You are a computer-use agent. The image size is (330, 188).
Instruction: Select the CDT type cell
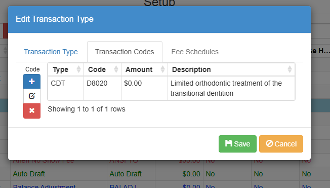(66, 88)
